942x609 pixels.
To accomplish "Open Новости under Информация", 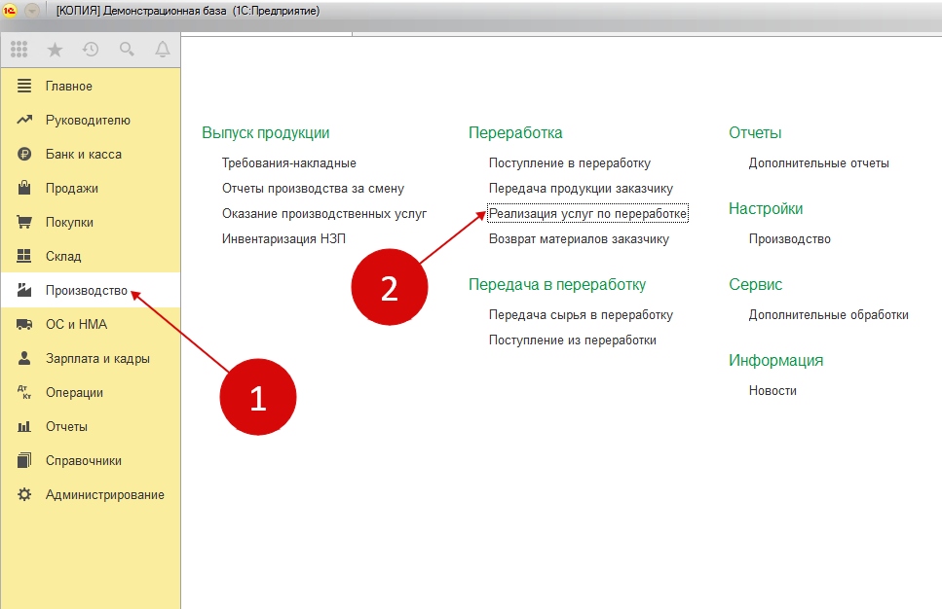I will (x=772, y=391).
